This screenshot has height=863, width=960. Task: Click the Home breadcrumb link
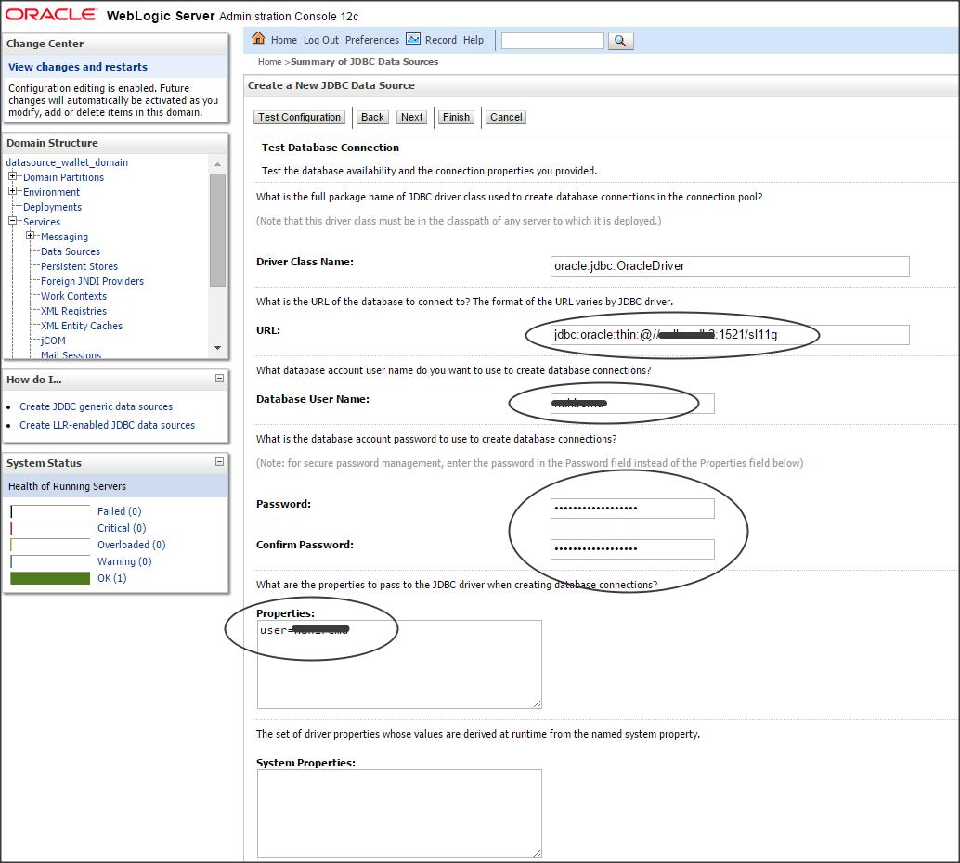(x=269, y=62)
